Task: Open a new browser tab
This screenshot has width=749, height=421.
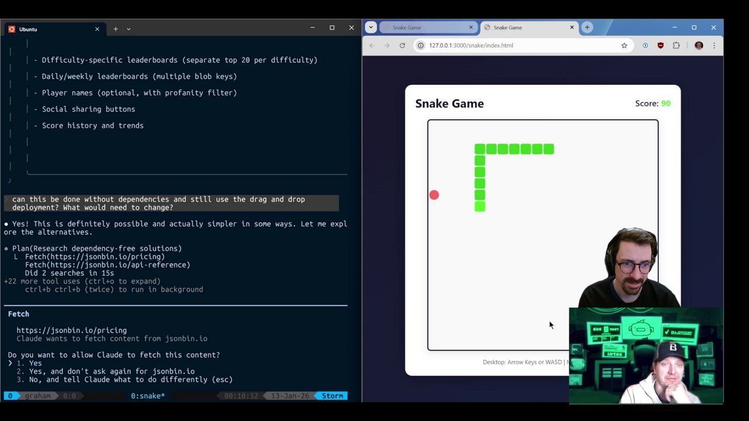Action: pyautogui.click(x=587, y=27)
